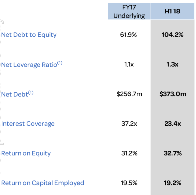
Task: Select the 104.2% H1 18 value
Action: [172, 35]
